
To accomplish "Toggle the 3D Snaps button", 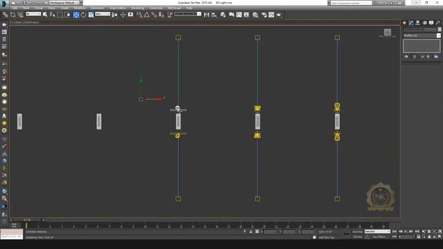I will coord(139,15).
